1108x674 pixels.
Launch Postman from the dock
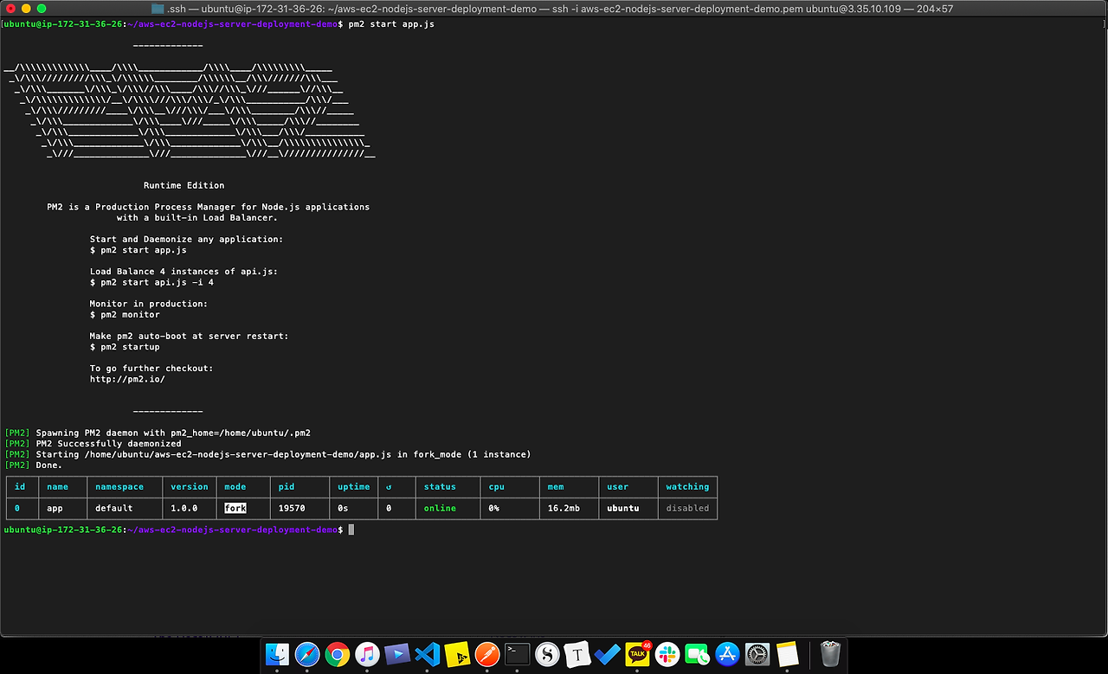[487, 654]
